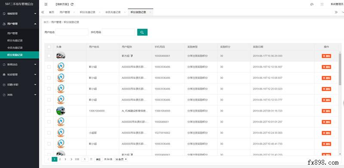Open the tab options chevron at far right of the tab bar
Viewport: 344px width, 168px height.
point(342,12)
